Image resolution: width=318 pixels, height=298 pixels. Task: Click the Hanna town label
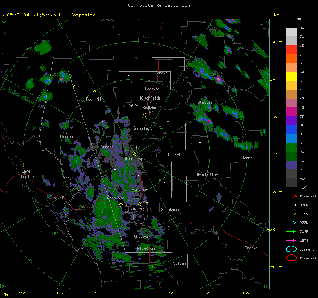[x=247, y=158]
